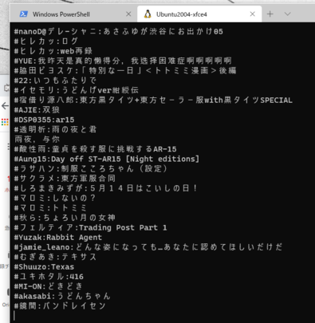Click the line '#鏡間:バンドレイセン'
The image size is (315, 323).
pos(60,306)
